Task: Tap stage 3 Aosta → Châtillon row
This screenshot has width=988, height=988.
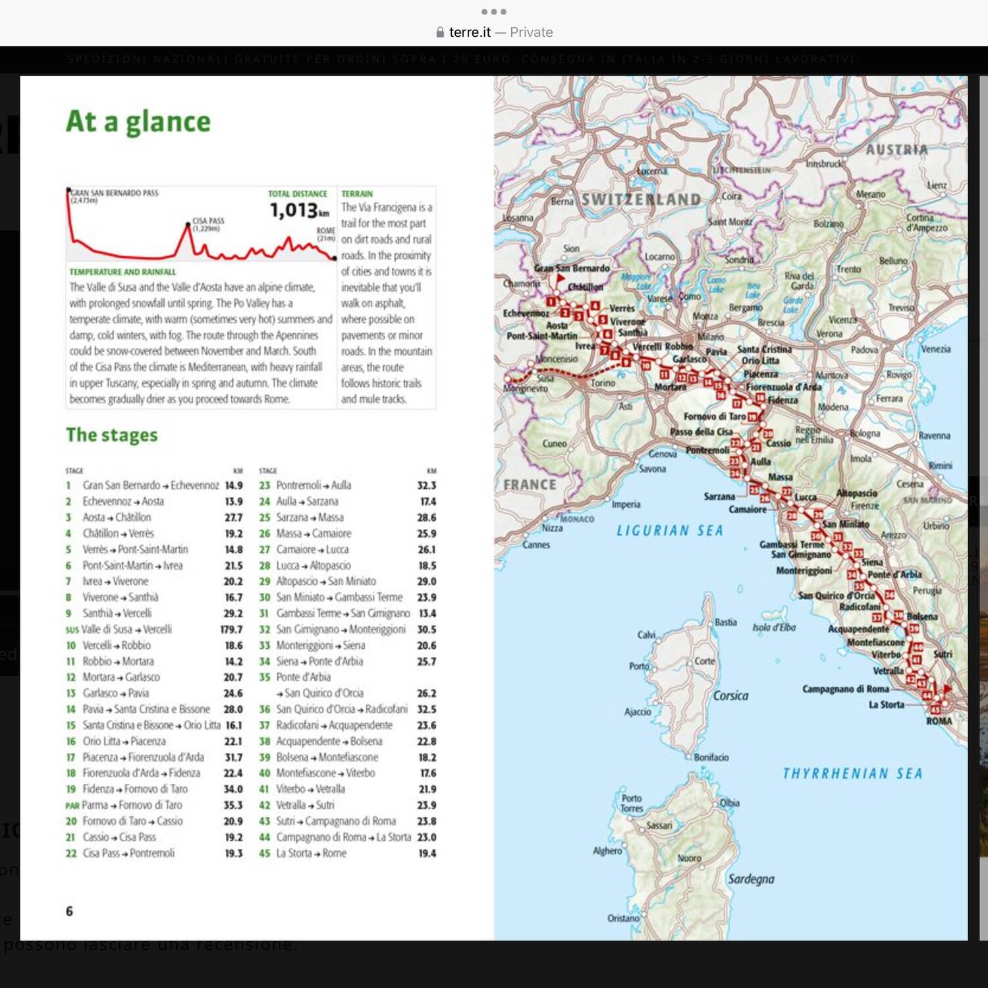Action: pos(154,518)
